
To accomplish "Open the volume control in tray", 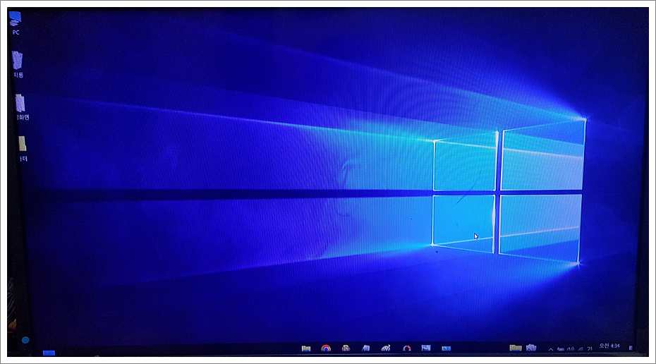I will click(x=571, y=349).
